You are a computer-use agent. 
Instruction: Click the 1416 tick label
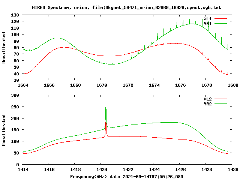click(49, 169)
